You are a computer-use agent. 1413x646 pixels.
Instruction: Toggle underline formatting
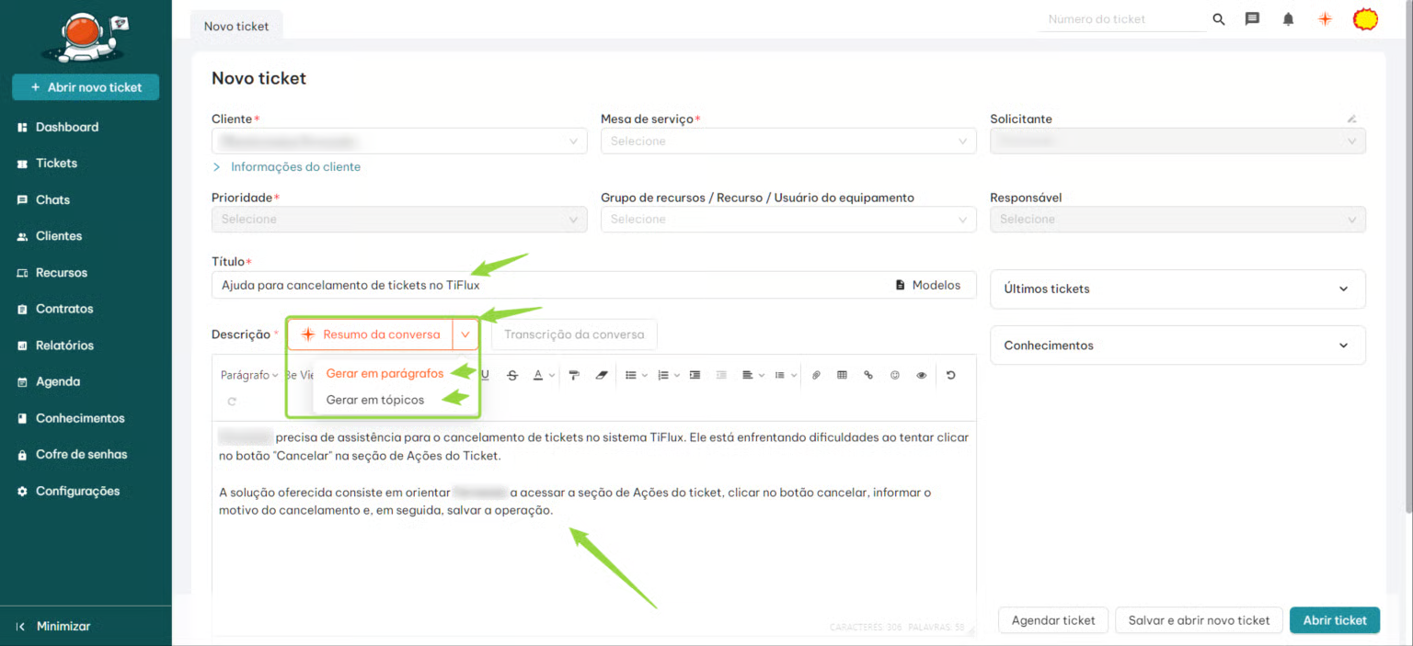click(x=485, y=375)
